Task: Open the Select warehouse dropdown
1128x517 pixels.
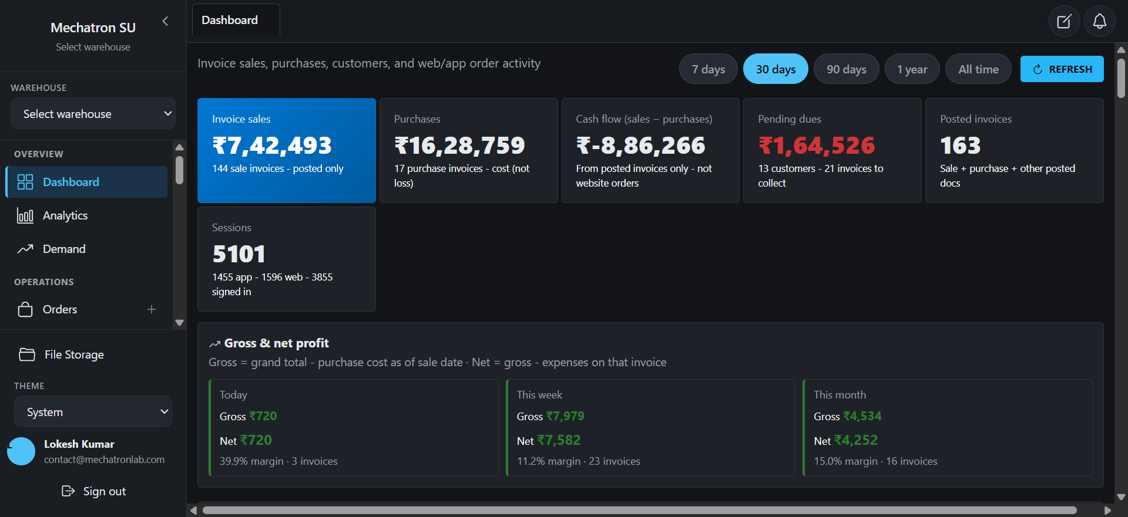Action: click(x=93, y=114)
